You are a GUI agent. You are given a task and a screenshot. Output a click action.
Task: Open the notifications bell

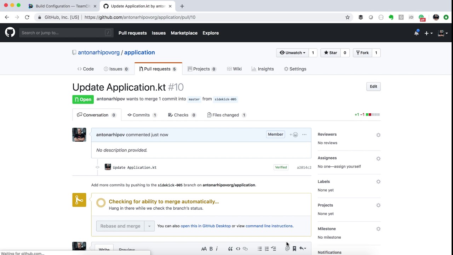tap(417, 33)
